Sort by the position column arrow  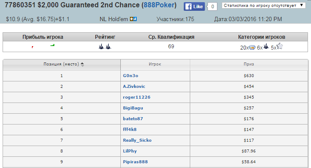pyautogui.click(x=82, y=64)
